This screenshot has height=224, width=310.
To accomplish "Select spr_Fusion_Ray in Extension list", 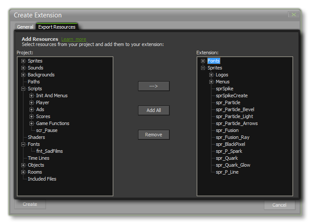I will (232, 137).
